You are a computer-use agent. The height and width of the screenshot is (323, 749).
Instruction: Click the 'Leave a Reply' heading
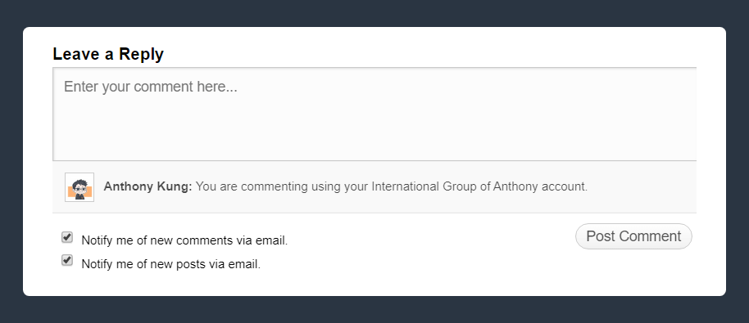[108, 54]
